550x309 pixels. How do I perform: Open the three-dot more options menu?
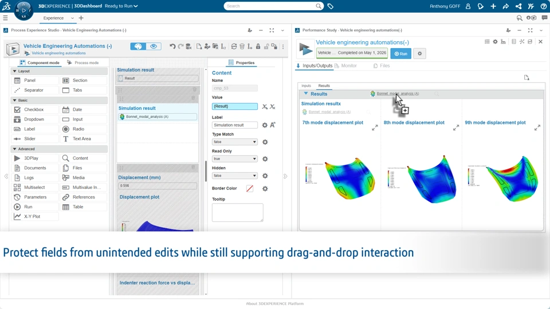coord(283,46)
